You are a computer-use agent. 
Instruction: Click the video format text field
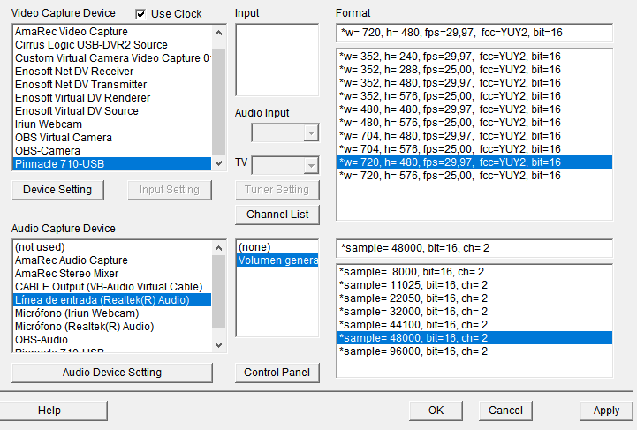(474, 33)
